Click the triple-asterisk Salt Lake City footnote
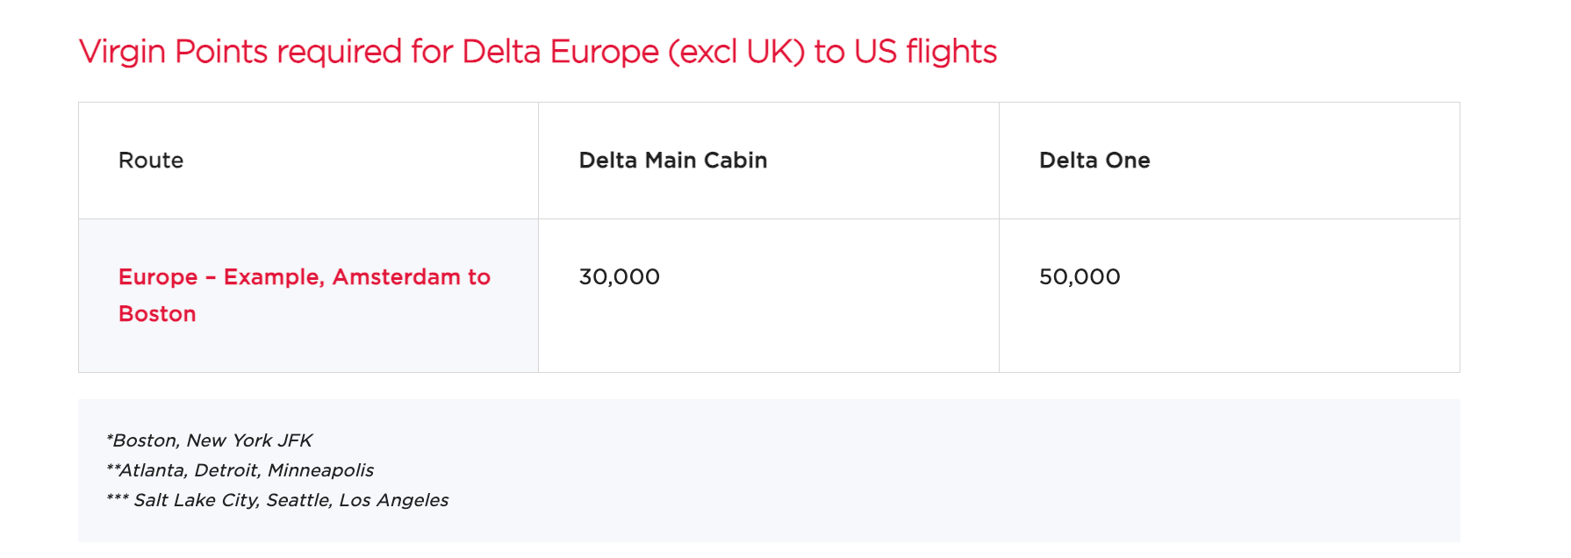The width and height of the screenshot is (1571, 558). [x=277, y=500]
